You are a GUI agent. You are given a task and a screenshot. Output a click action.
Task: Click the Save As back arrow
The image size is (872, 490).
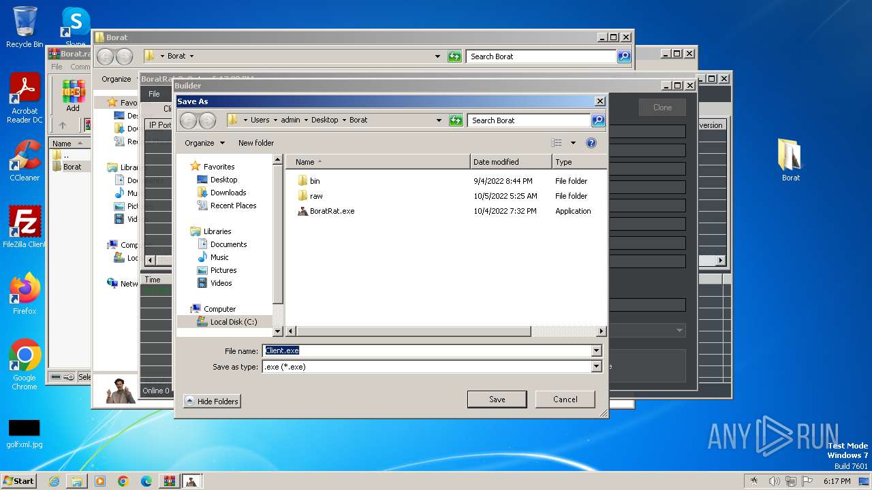click(x=189, y=120)
